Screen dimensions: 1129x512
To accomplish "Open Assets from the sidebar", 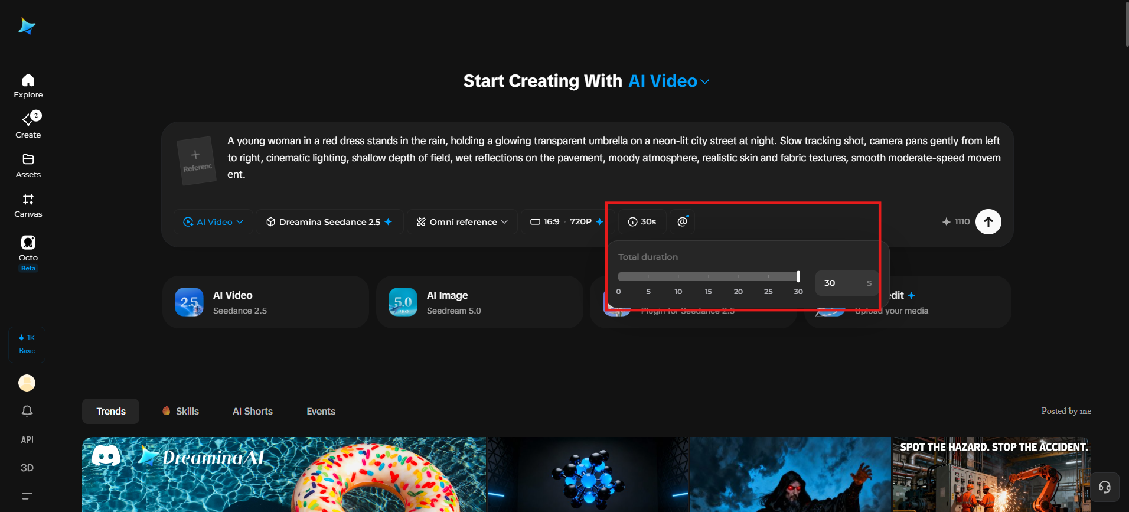I will point(28,165).
